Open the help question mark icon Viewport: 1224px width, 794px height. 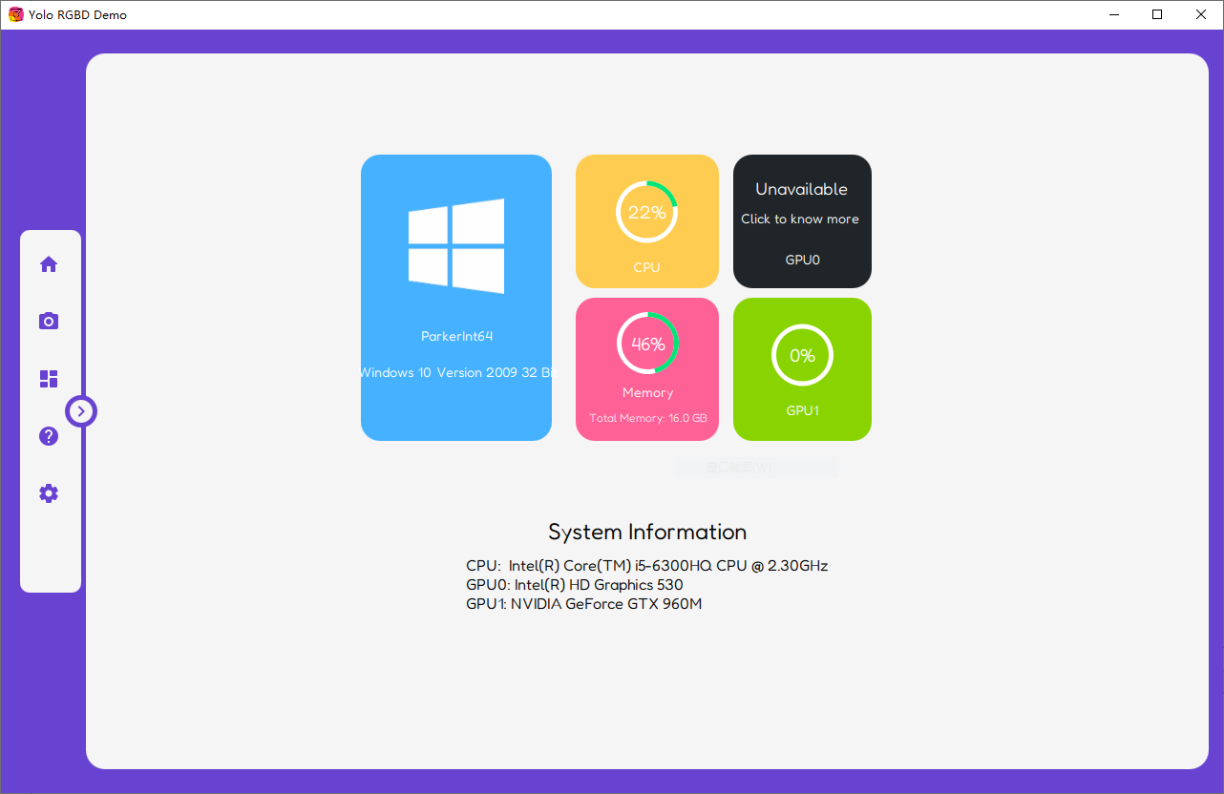49,436
